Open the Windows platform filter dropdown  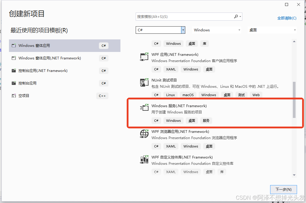[x=239, y=30]
